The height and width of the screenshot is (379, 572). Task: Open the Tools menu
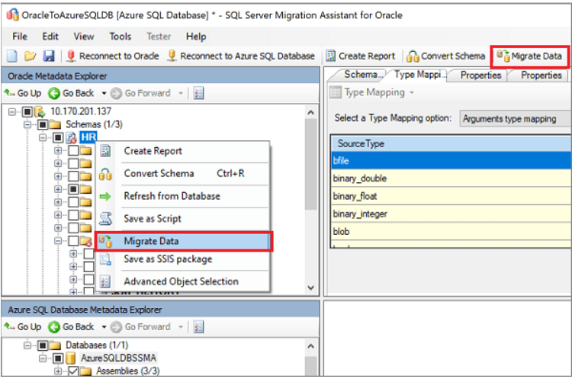[x=120, y=36]
